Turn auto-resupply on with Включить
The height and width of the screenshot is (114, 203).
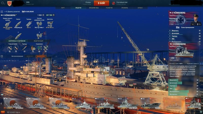coord(30,56)
